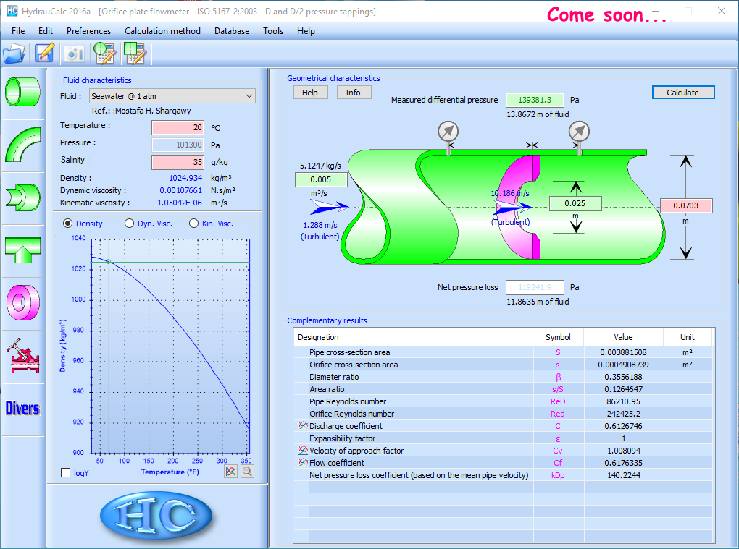Click the Info button
Viewport: 739px width, 549px height.
353,93
